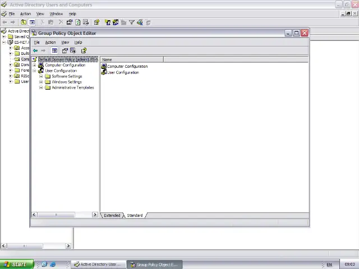The image size is (359, 269).
Task: Select Windows Settings in policy tree
Action: (67, 82)
